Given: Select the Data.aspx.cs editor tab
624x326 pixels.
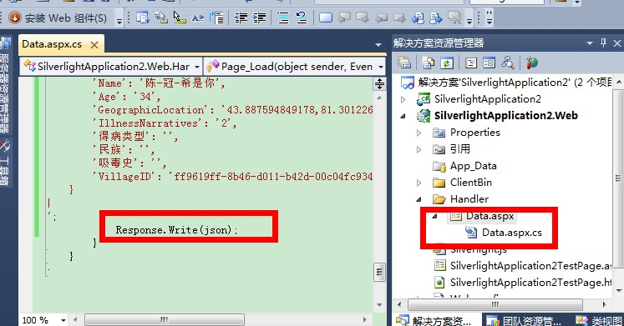Looking at the screenshot, I should pyautogui.click(x=52, y=44).
